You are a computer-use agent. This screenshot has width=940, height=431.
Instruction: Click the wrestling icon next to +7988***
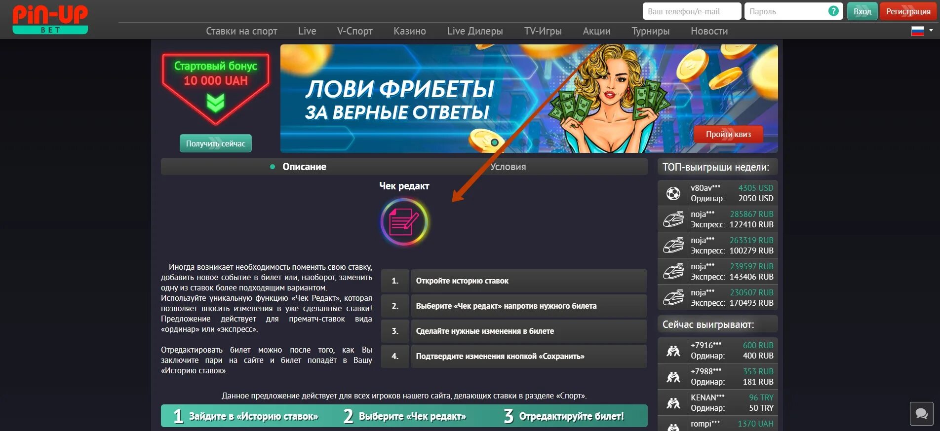[673, 377]
